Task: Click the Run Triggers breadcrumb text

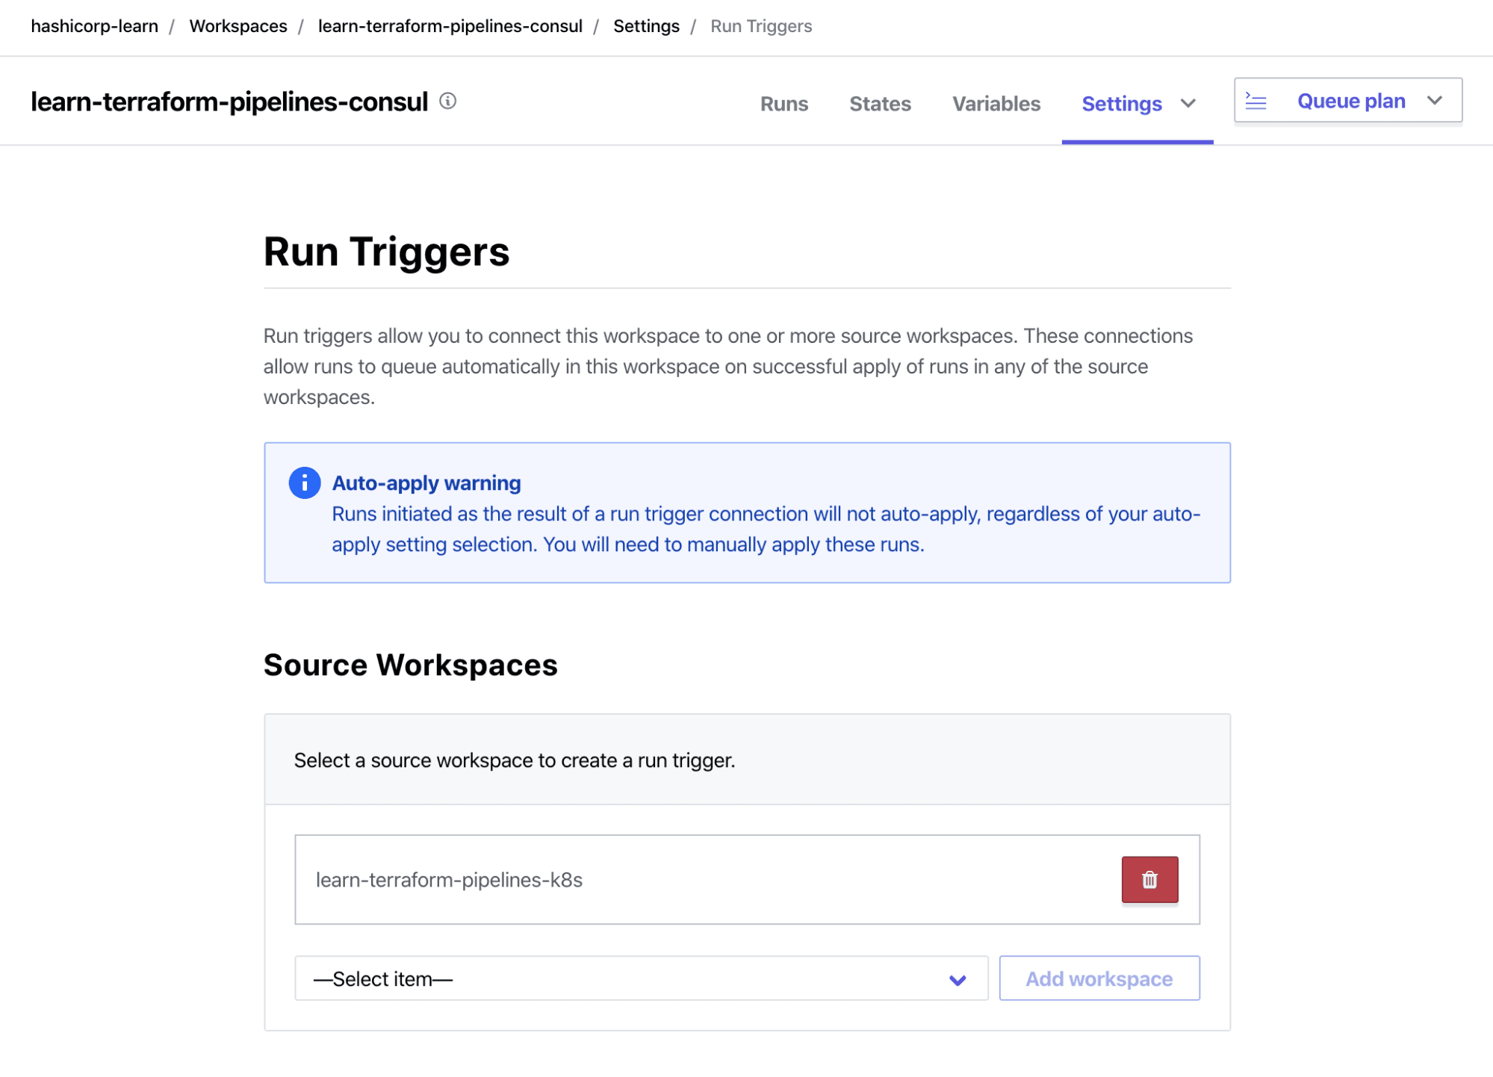Action: [x=760, y=26]
